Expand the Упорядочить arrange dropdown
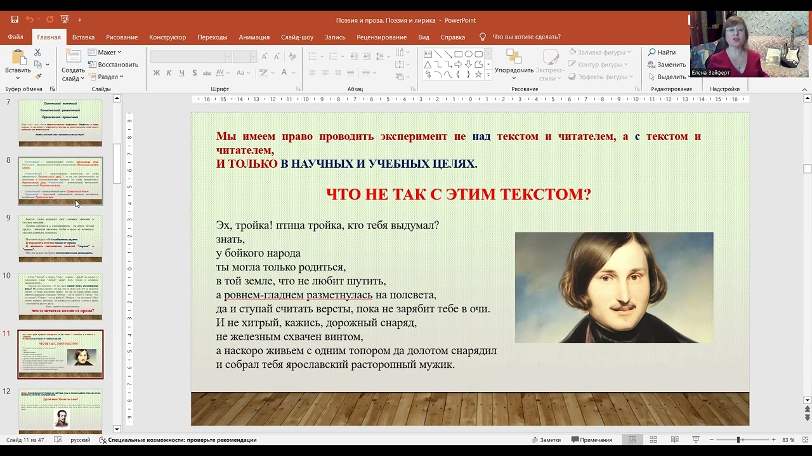 click(514, 74)
